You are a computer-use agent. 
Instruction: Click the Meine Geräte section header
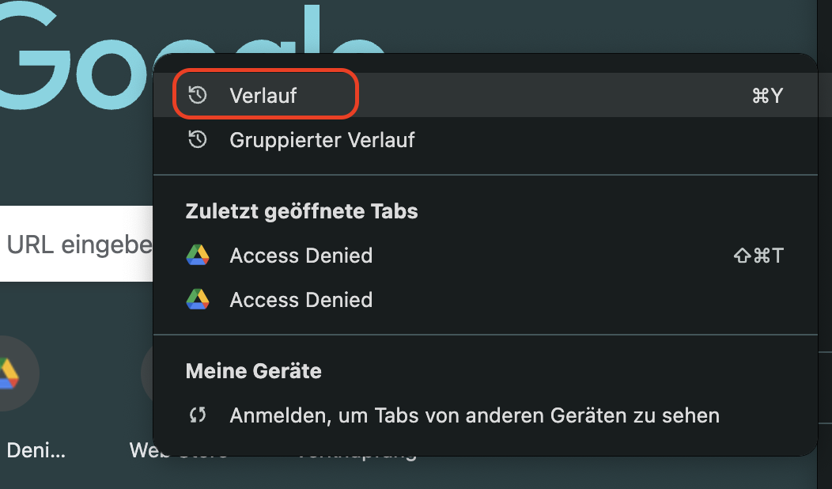pos(253,370)
